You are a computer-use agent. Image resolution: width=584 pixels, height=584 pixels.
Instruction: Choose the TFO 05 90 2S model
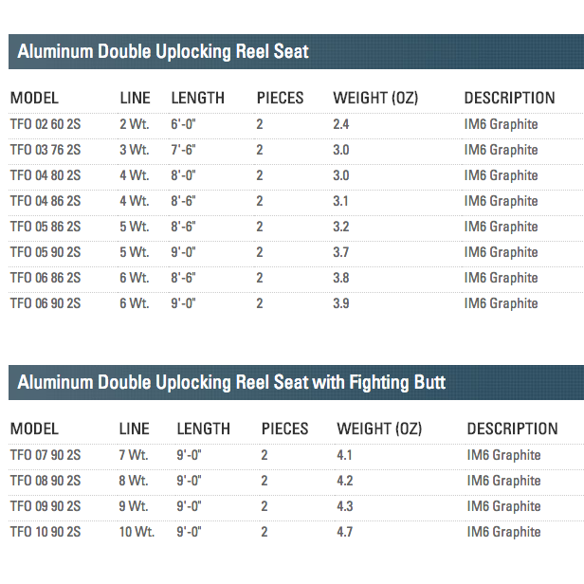click(x=45, y=252)
